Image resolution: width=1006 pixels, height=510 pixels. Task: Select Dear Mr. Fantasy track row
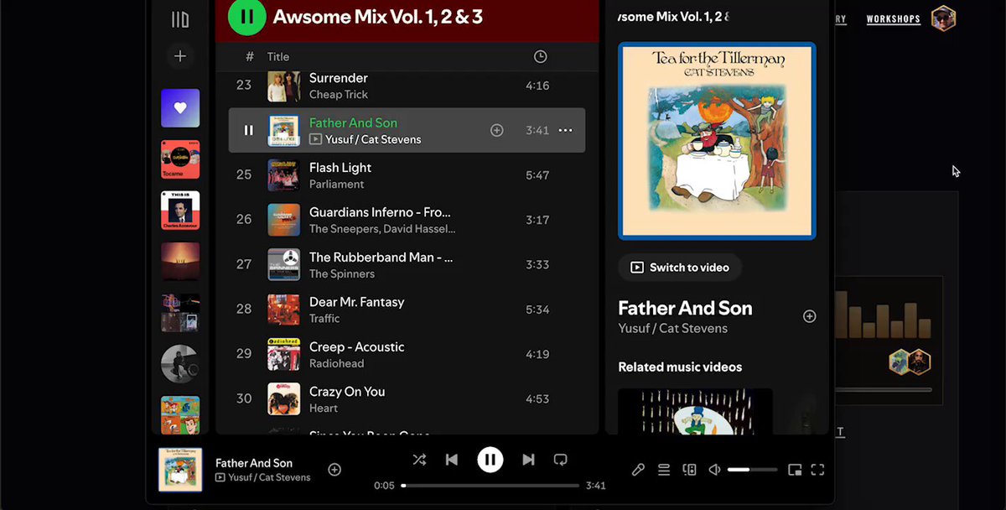coord(407,310)
